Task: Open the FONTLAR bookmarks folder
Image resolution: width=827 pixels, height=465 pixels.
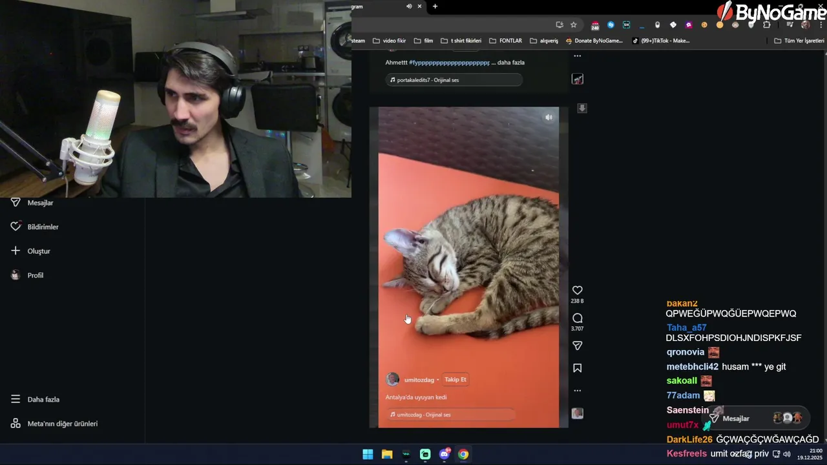Action: (505, 41)
